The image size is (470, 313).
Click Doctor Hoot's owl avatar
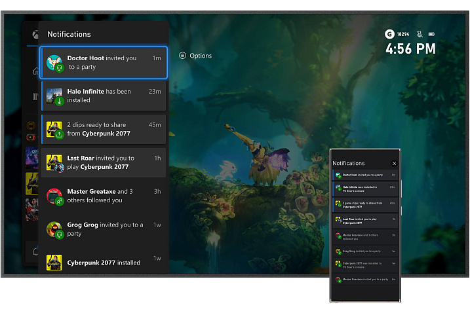(x=54, y=62)
